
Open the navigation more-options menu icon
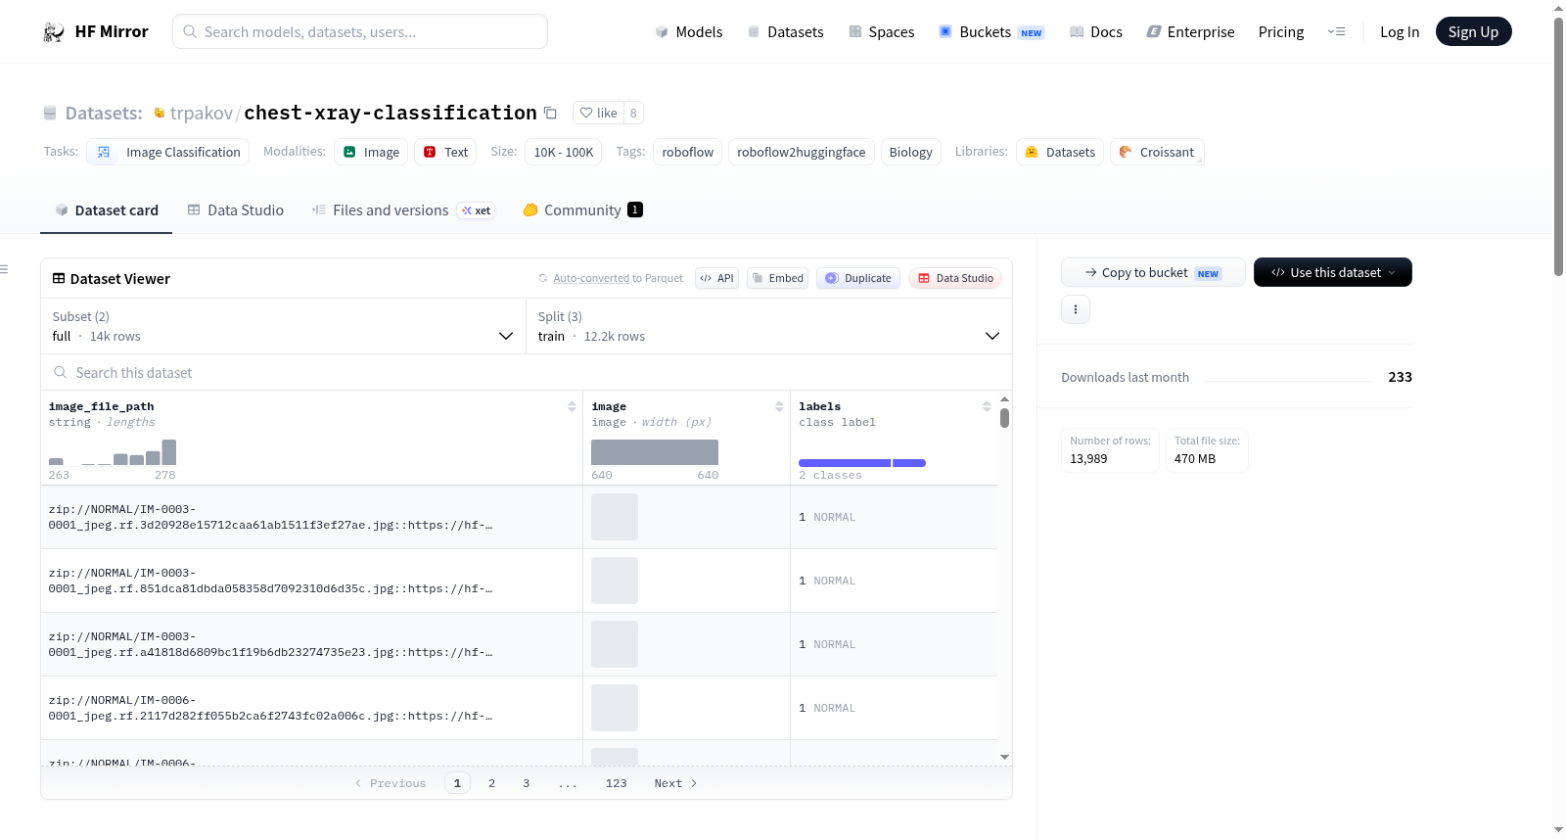pos(1336,32)
